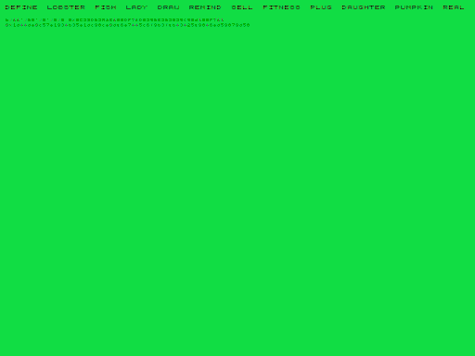The width and height of the screenshot is (475, 356).
Task: Click the m/44' derivation path text
Action: (x=35, y=19)
